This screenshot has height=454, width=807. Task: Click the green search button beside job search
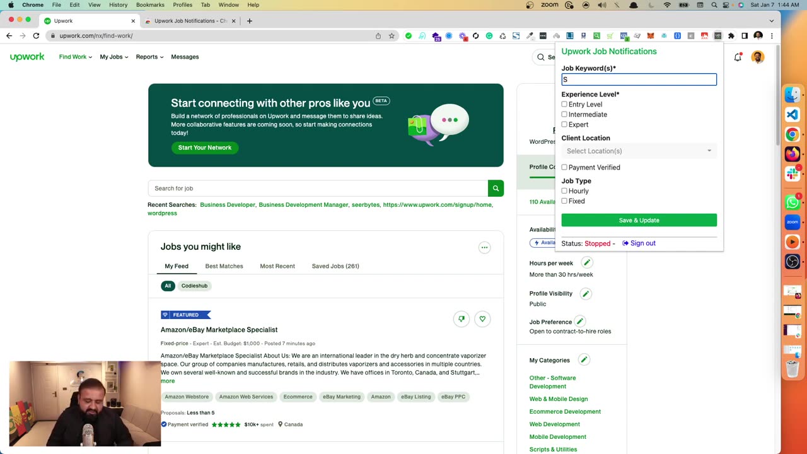pyautogui.click(x=496, y=188)
